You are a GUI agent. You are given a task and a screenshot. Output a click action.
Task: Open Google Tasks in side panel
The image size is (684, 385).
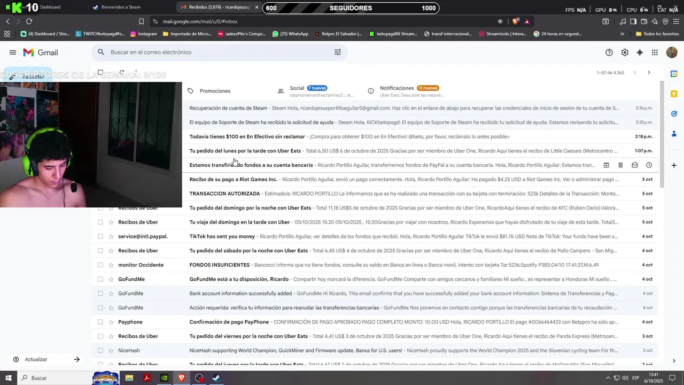(674, 113)
